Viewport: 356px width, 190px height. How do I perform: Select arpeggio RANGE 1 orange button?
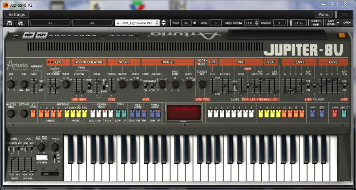coord(41,114)
